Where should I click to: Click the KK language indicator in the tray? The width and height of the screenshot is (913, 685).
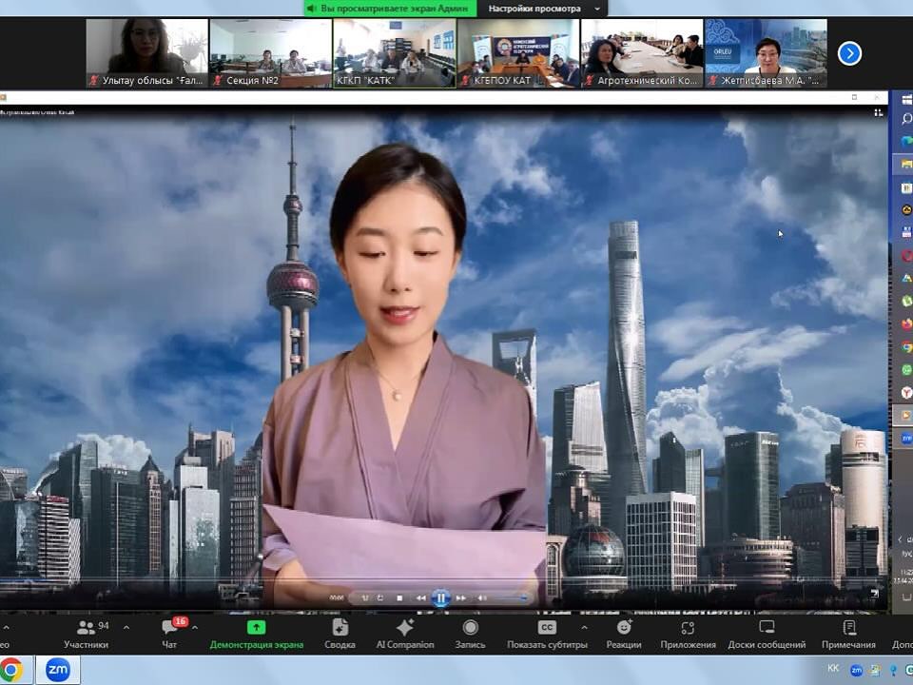coord(833,668)
